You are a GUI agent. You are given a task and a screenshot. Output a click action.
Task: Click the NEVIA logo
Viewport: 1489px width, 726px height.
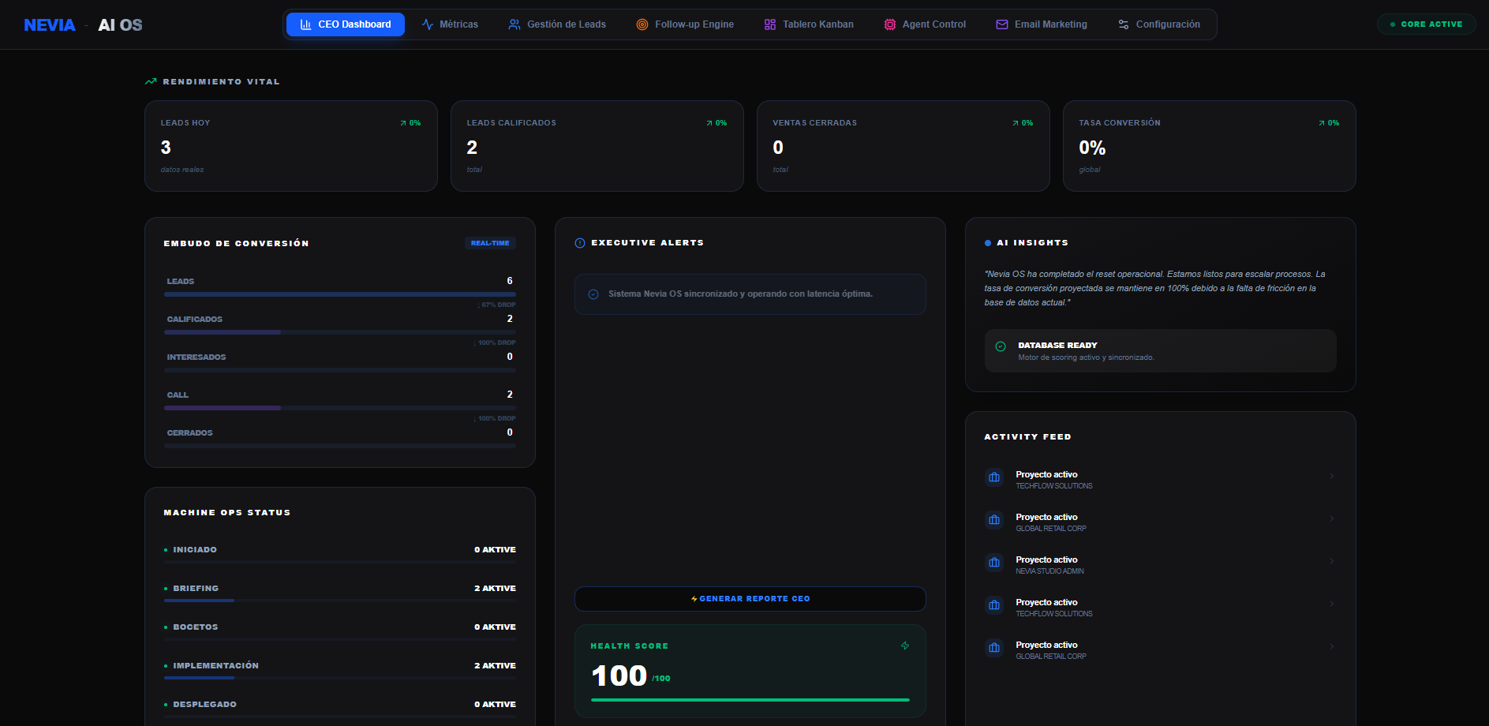coord(50,25)
